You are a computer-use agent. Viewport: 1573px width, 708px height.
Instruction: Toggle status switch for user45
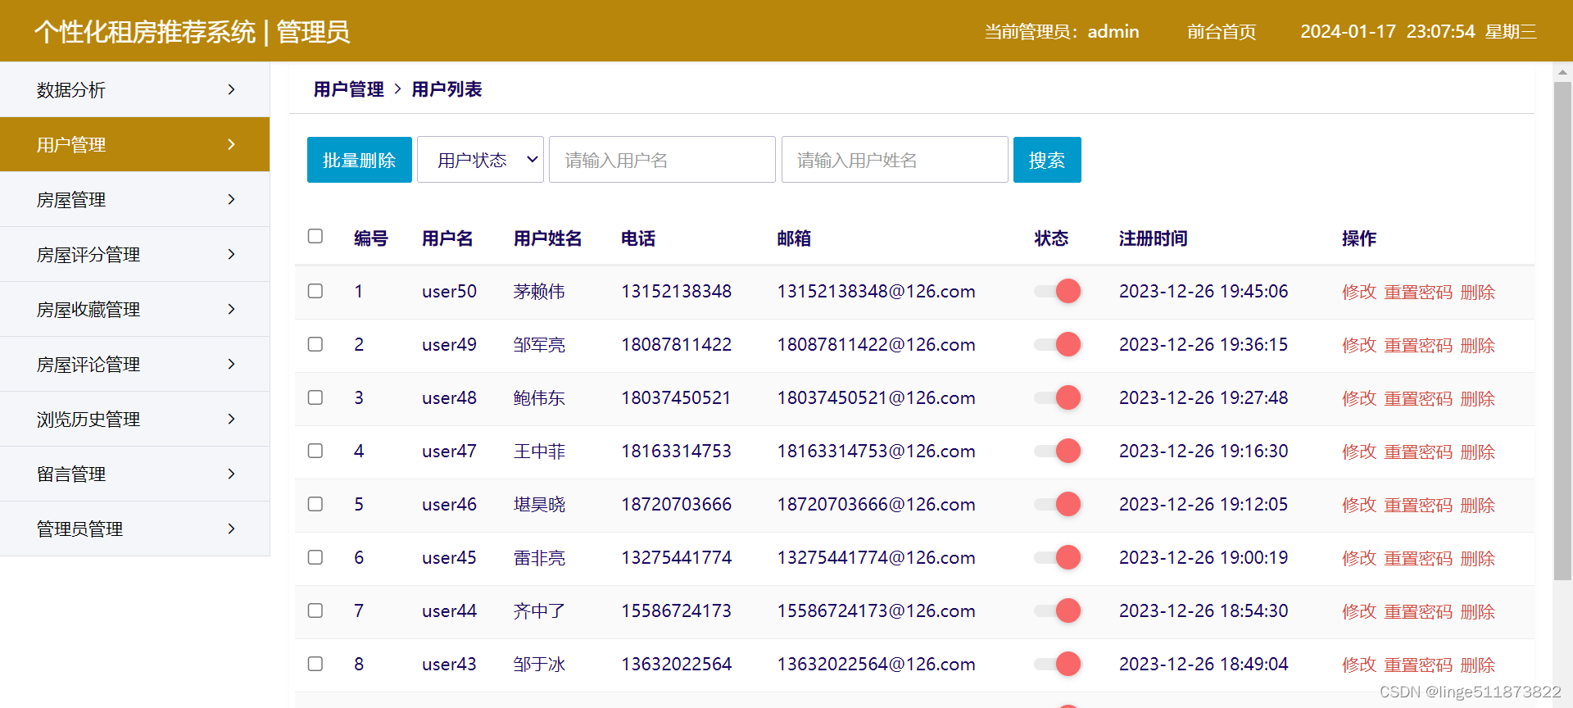tap(1058, 557)
